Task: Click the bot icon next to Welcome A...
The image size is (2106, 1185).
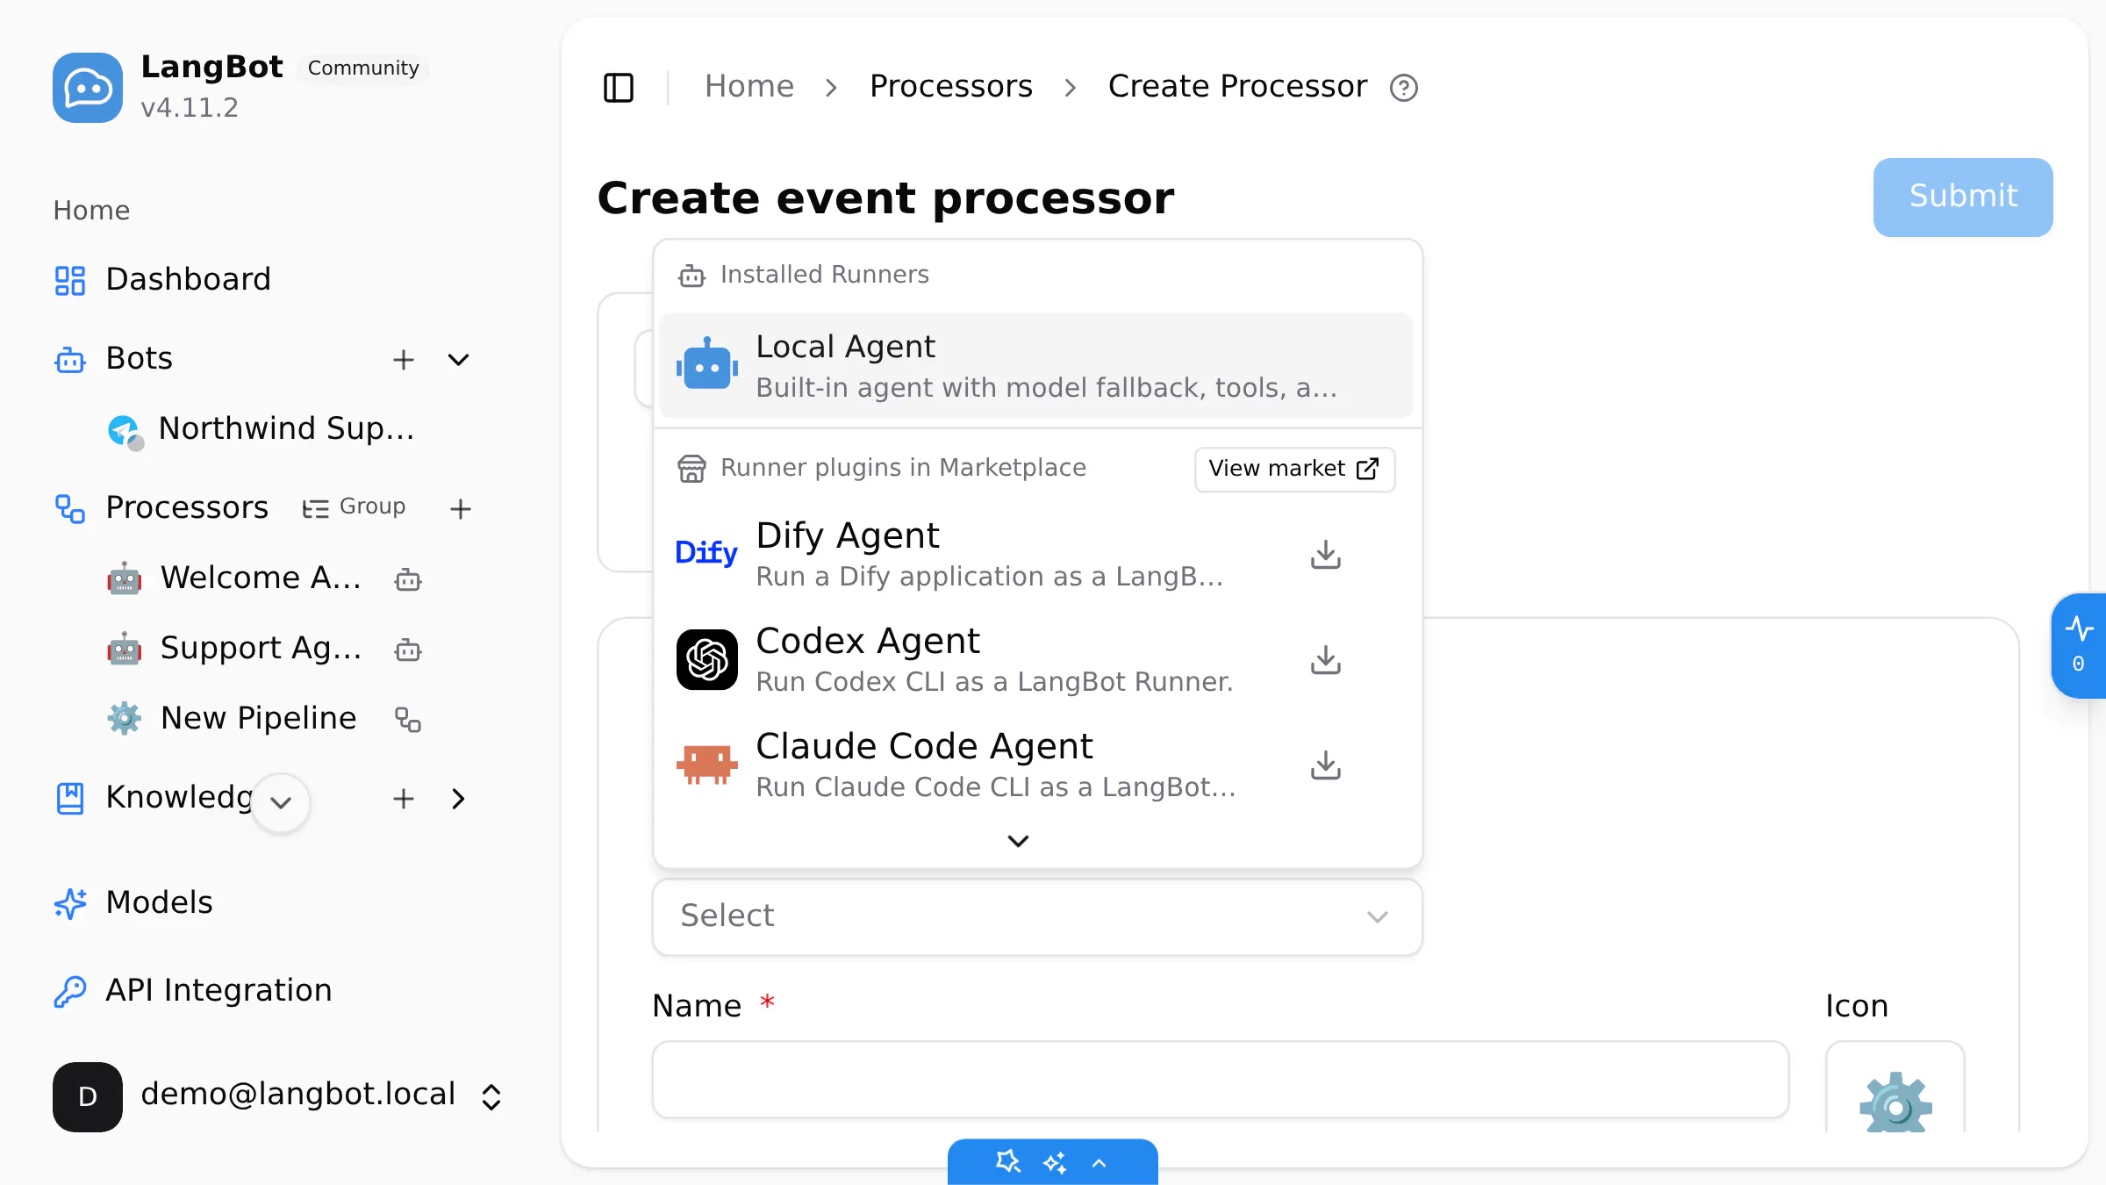Action: [x=408, y=579]
